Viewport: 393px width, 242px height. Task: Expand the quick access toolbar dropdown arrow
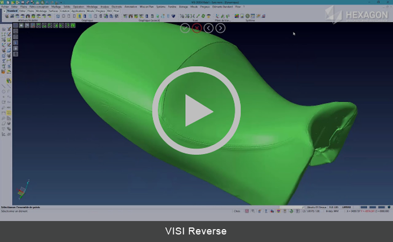[61, 3]
